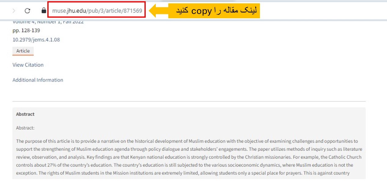Select the highlighted URL inside the red box
387x183 pixels.
pyautogui.click(x=97, y=10)
